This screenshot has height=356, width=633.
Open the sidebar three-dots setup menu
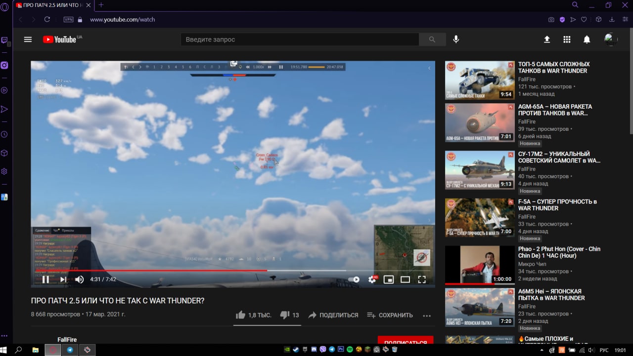point(4,336)
